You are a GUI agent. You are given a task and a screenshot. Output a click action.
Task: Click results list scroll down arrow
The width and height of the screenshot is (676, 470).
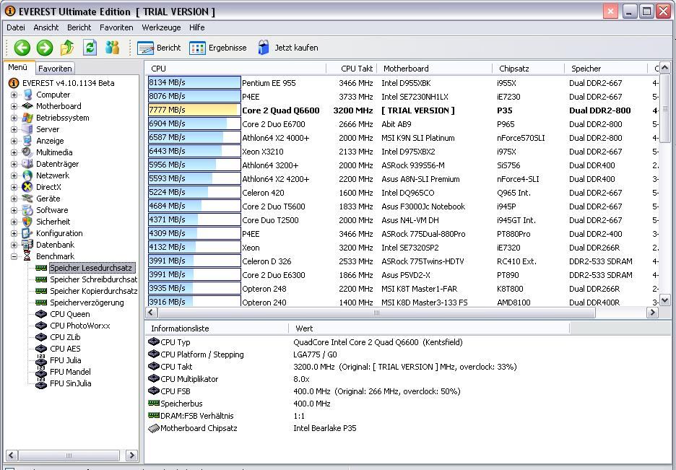point(664,300)
